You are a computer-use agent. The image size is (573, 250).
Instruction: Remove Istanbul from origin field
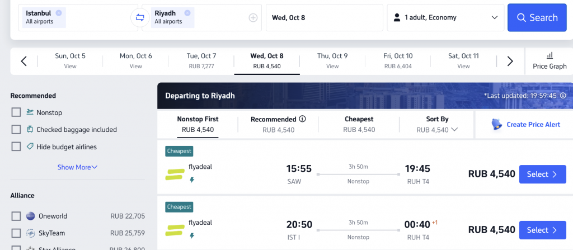point(59,13)
